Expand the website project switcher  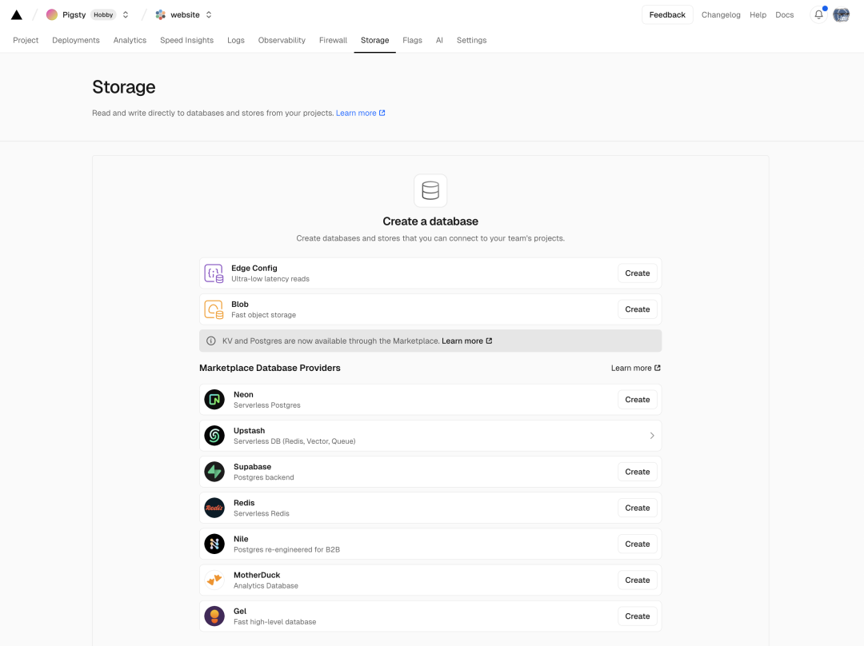pyautogui.click(x=209, y=14)
